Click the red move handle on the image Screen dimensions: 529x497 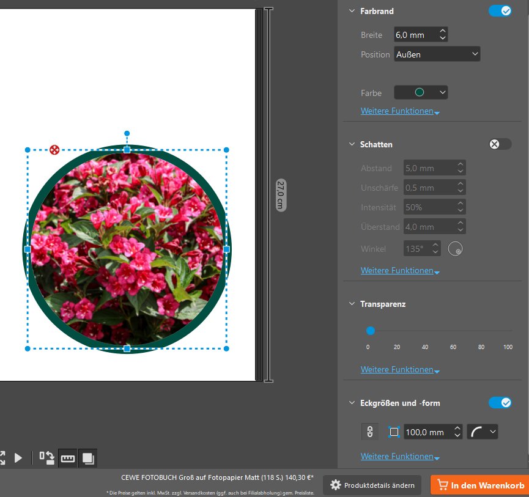click(x=54, y=150)
